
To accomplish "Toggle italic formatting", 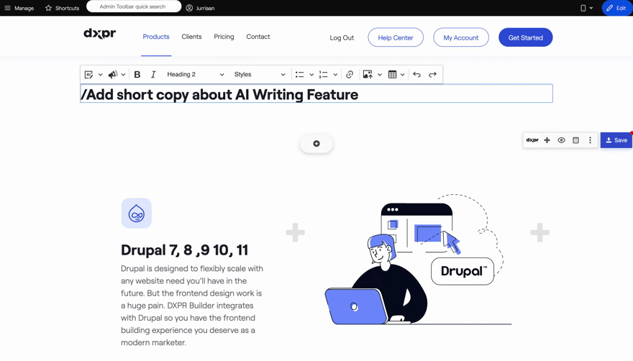I will (x=153, y=75).
